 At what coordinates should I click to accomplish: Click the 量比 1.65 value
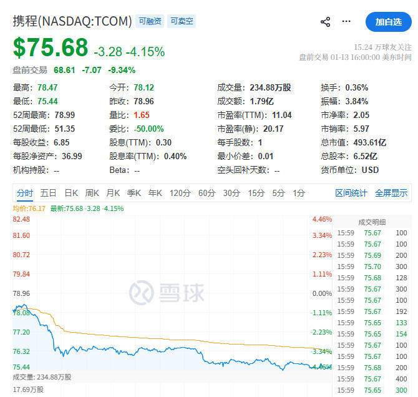click(142, 115)
